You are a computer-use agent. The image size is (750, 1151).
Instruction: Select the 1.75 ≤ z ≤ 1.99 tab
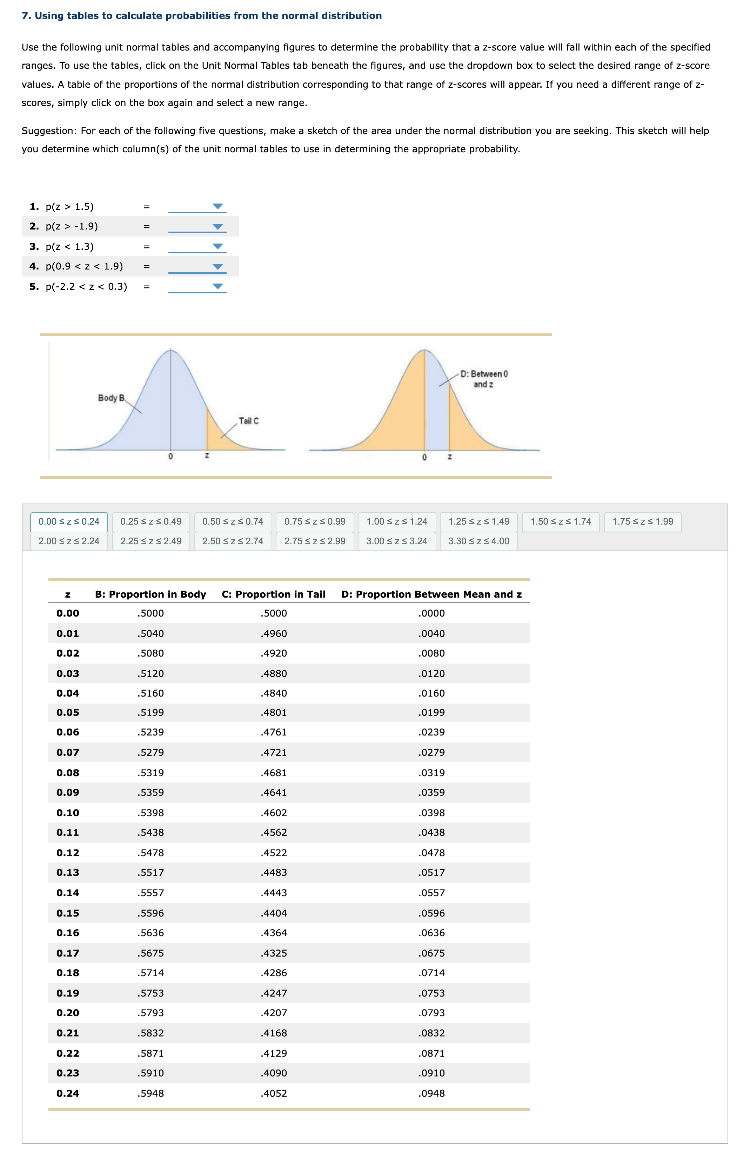[x=643, y=521]
